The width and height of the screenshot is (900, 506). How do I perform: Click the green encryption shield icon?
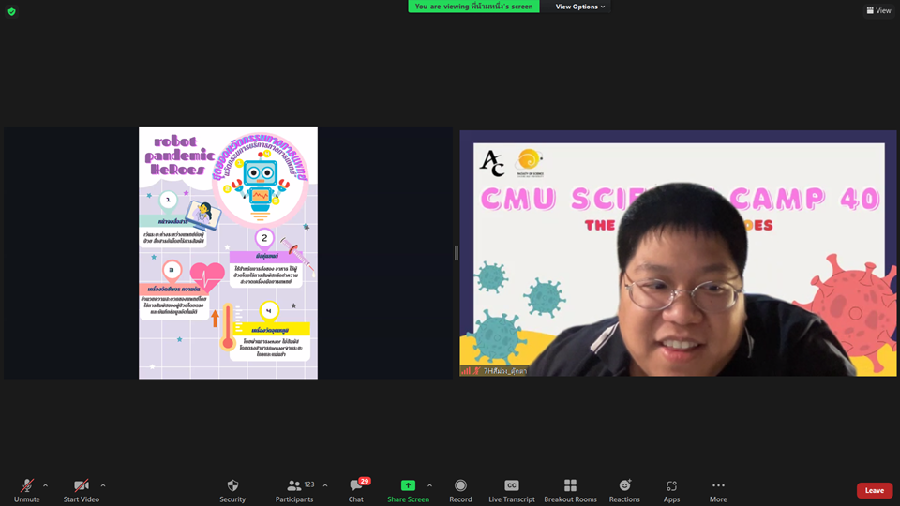coord(12,11)
